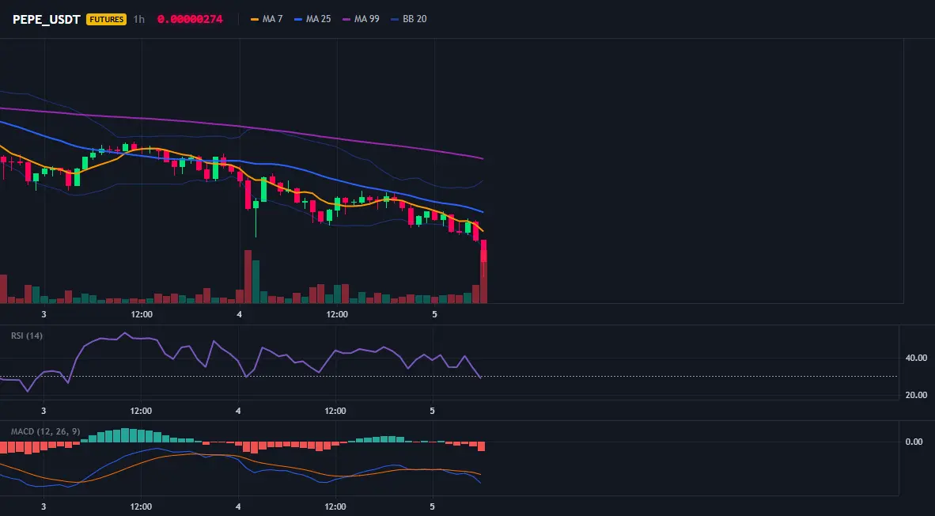Click the latest large red candlestick
Screen dimensions: 935x516
tap(483, 251)
